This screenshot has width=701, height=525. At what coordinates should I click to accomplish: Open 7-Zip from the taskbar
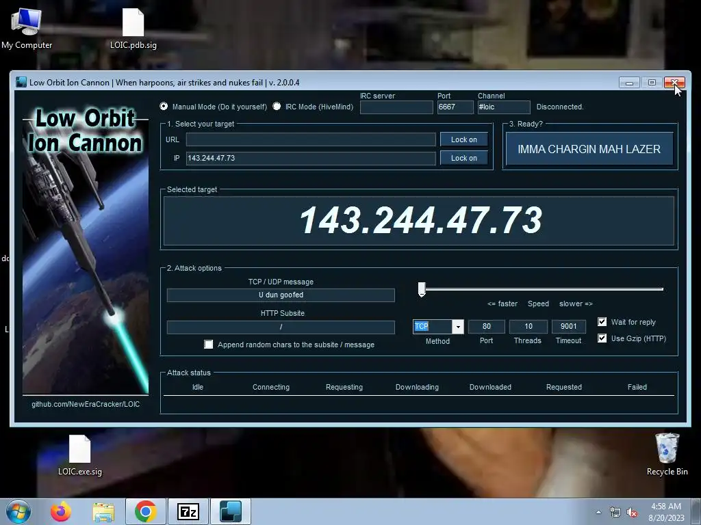coord(188,511)
